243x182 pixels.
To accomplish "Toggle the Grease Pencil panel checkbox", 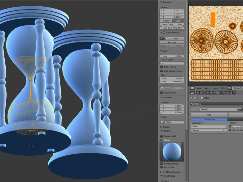I will (164, 32).
